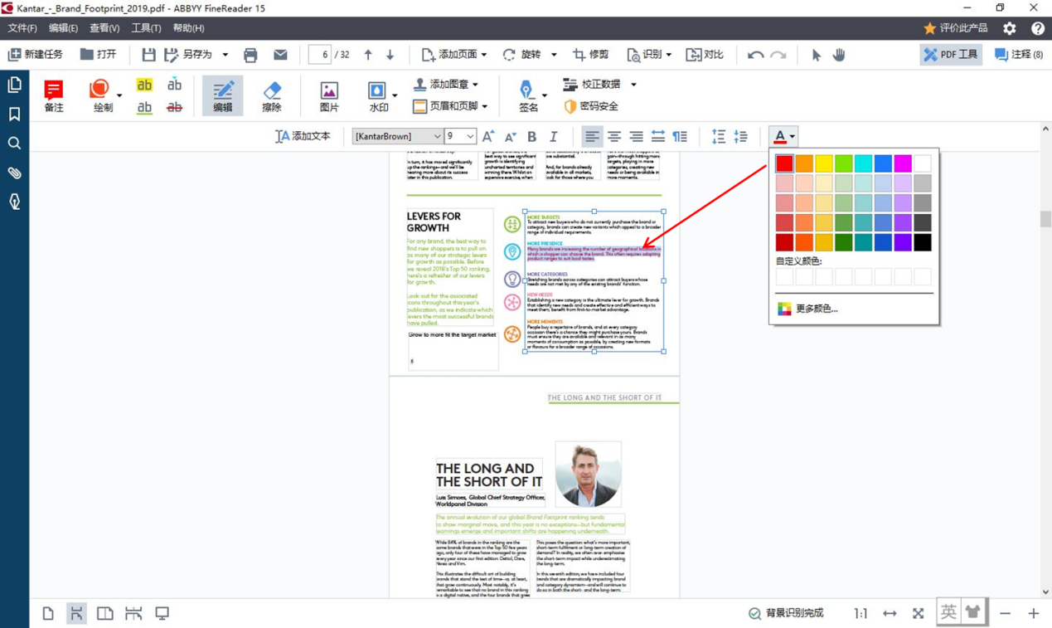Screen dimensions: 1052x628
Task: Redo the last action
Action: 778,55
